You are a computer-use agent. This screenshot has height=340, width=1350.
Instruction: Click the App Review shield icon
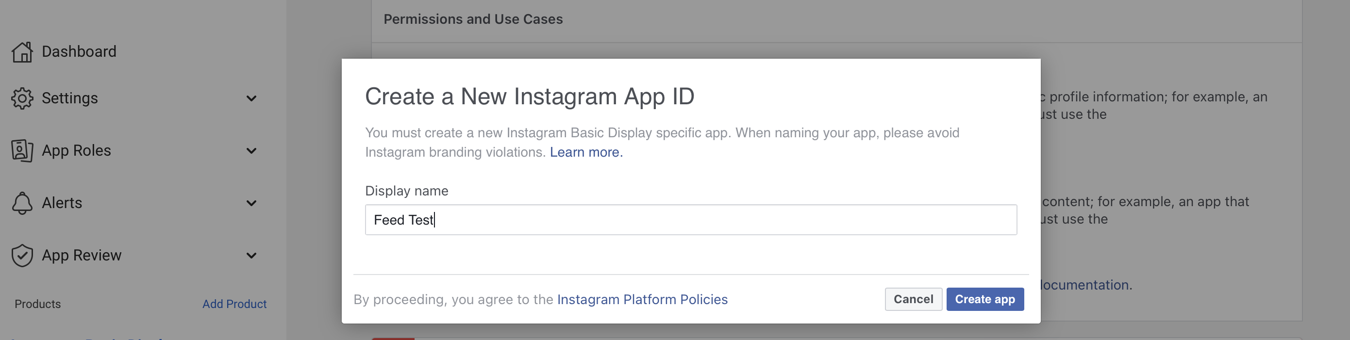(22, 256)
